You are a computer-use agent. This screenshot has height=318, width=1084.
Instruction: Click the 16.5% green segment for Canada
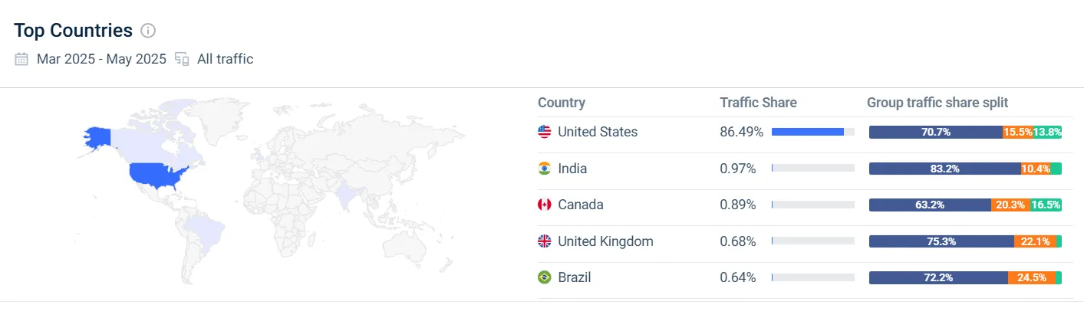(x=1046, y=205)
